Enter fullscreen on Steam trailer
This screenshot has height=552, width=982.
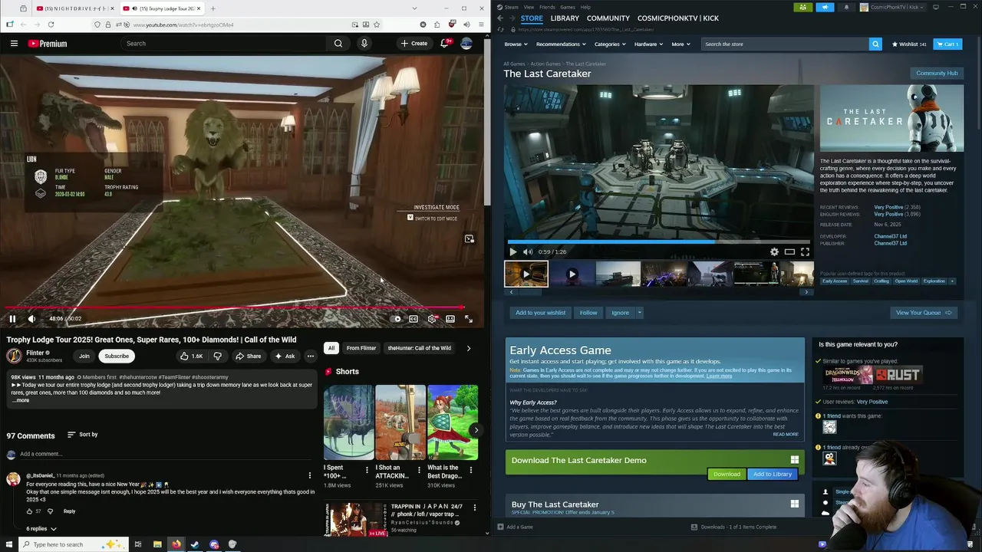pos(805,252)
